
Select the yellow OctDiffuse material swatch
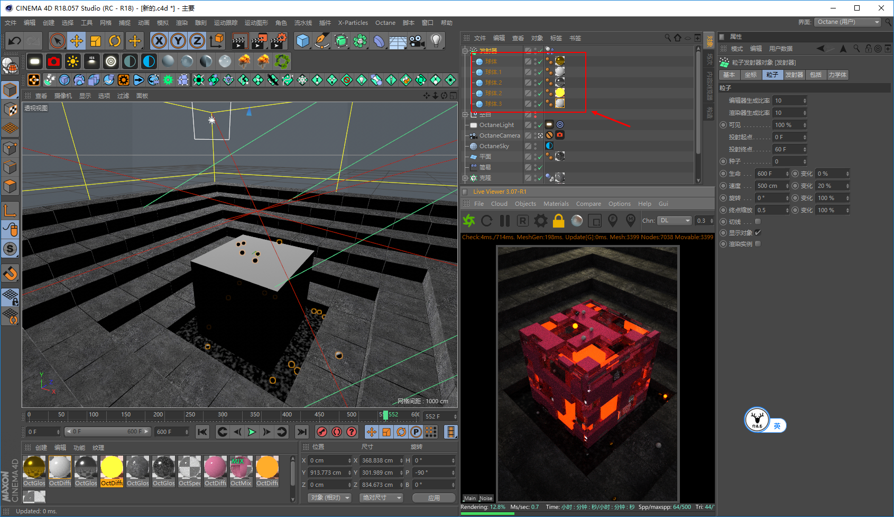point(112,471)
